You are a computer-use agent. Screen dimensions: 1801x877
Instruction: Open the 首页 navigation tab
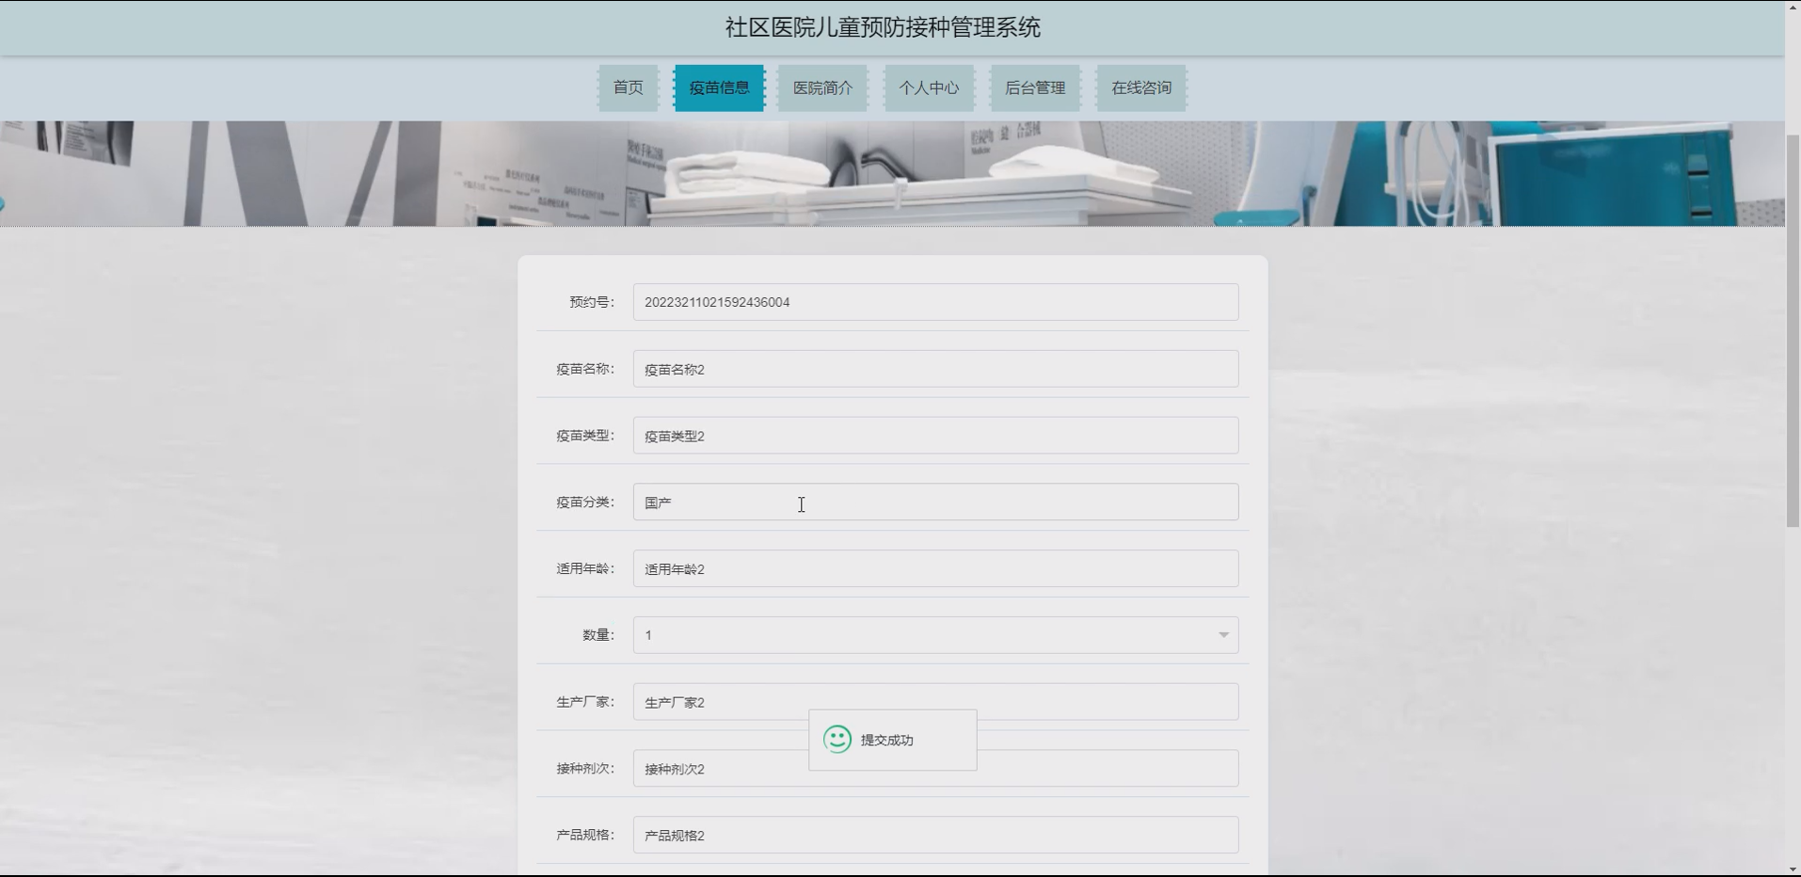[628, 88]
